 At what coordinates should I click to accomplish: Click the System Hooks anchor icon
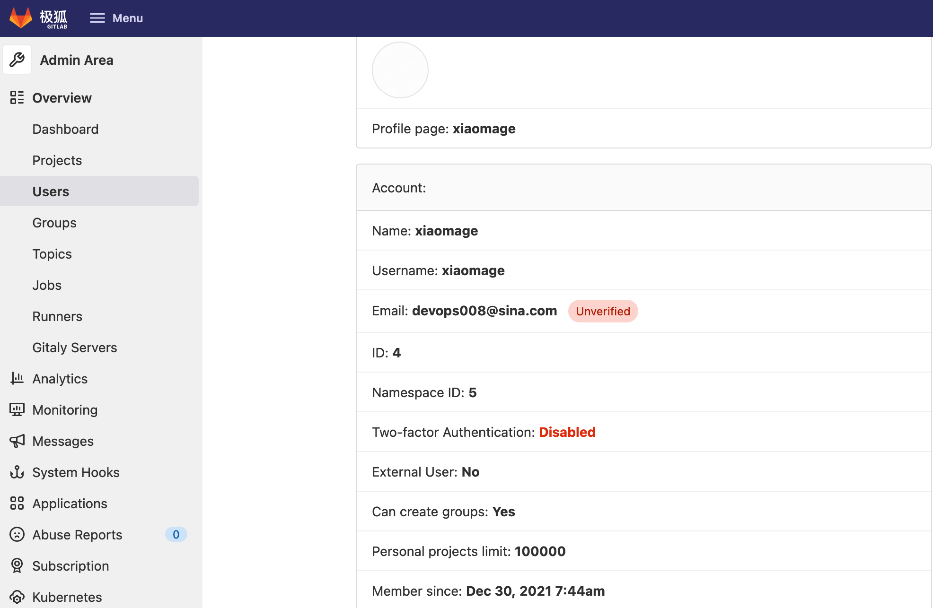[x=17, y=472]
